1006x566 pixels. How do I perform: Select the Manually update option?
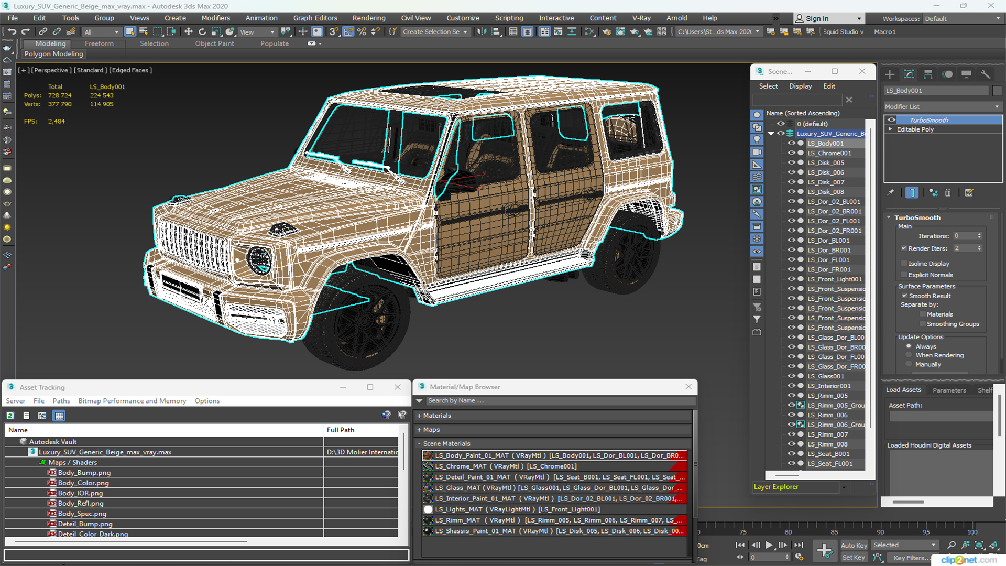pos(909,365)
